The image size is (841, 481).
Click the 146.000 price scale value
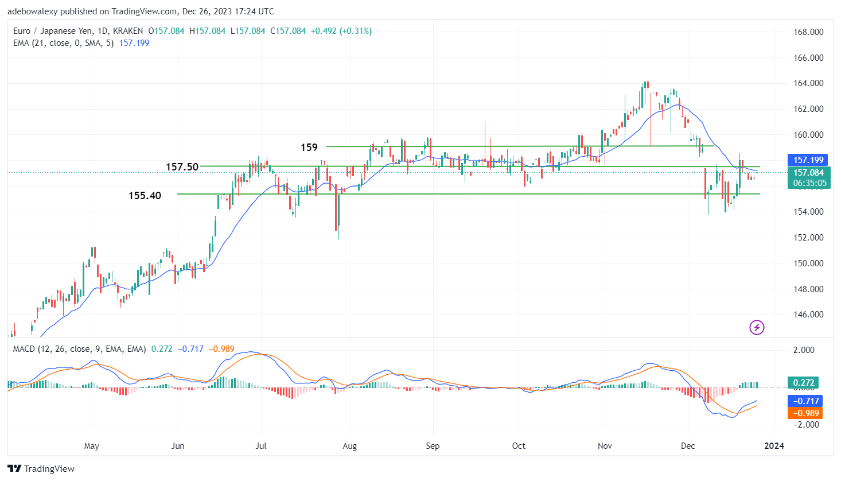pos(808,315)
